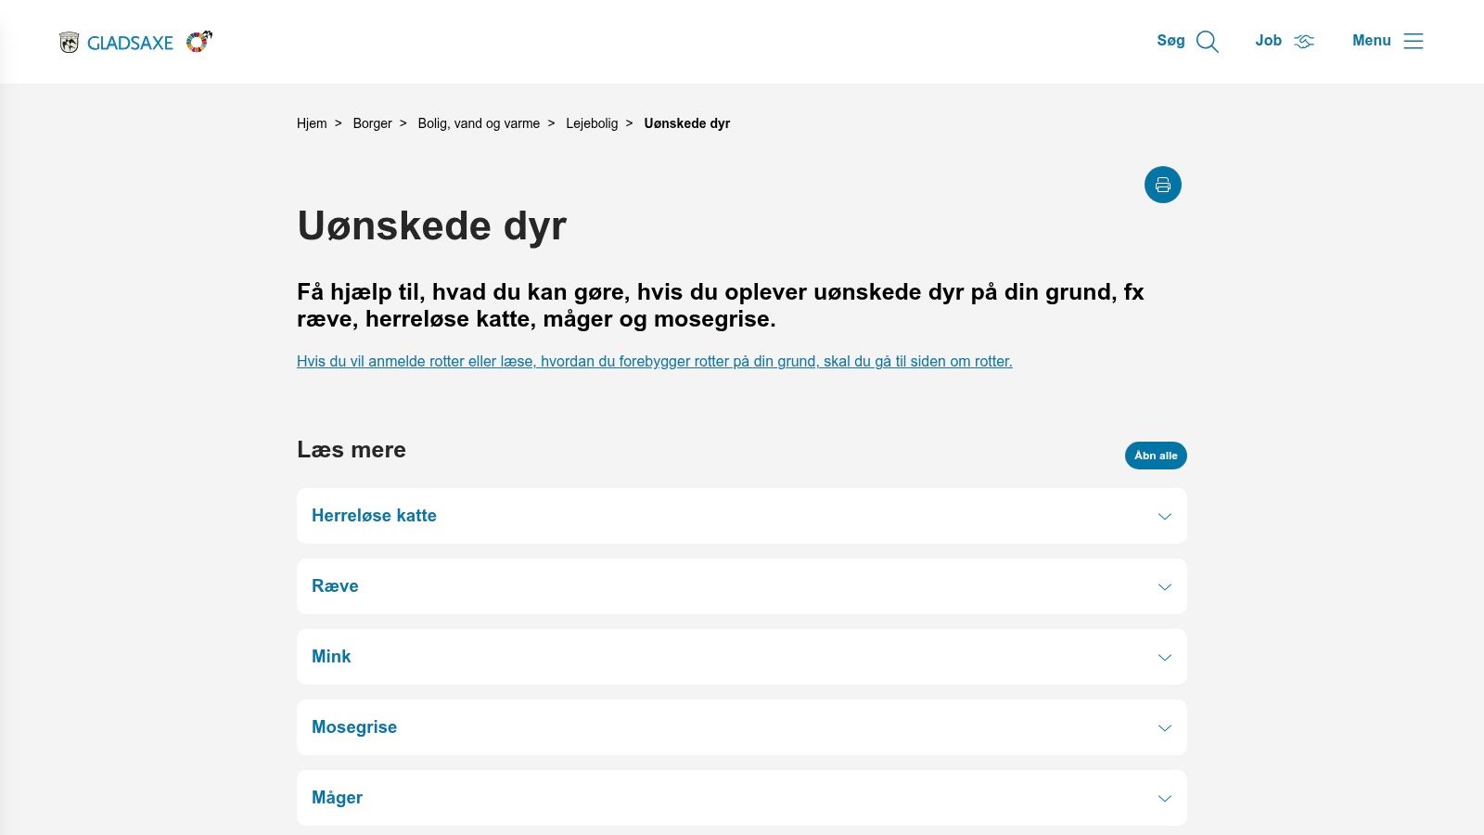The image size is (1484, 835).
Task: Click the Åbn alle button
Action: click(x=1156, y=456)
